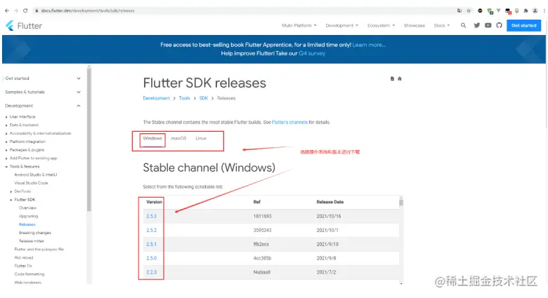Collapse Flutter SDK sidebar item

click(x=23, y=200)
